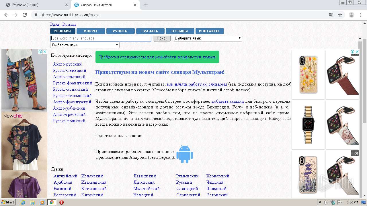Click the flag icon in the system tray
The image size is (367, 206).
tap(340, 202)
